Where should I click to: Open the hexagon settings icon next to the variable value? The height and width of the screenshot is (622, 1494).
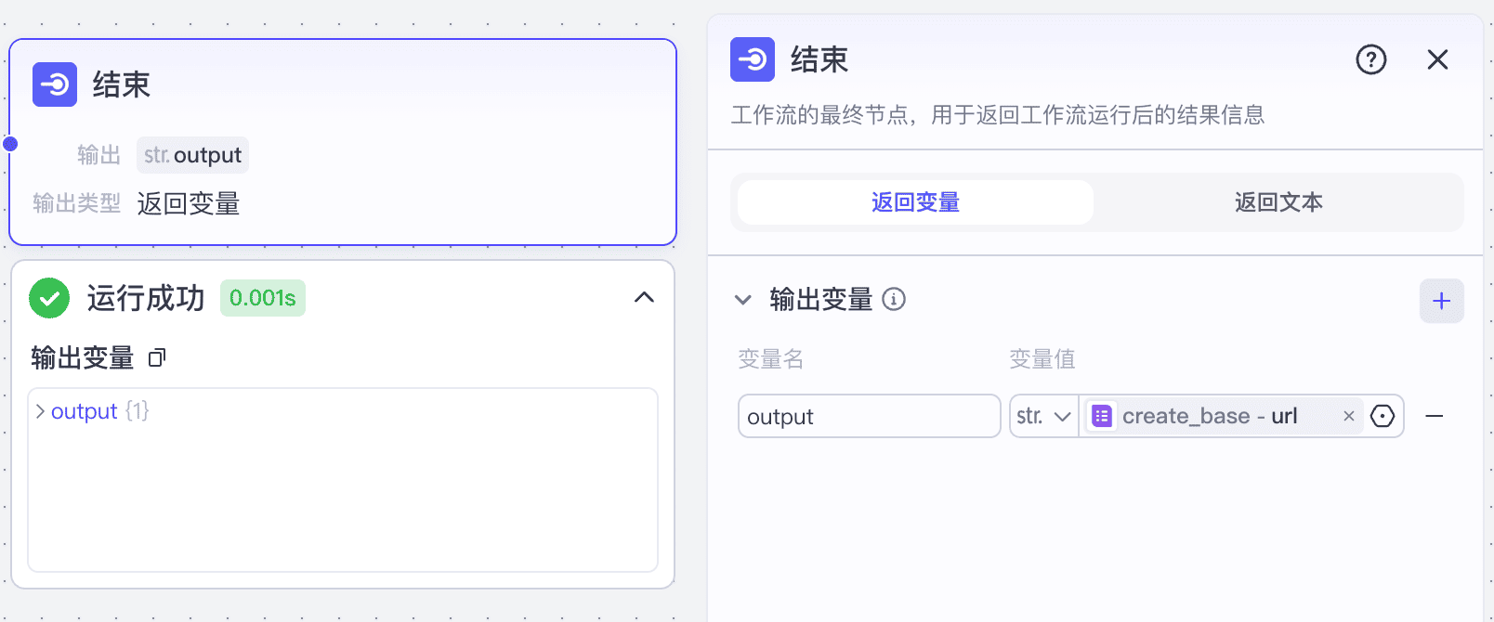(1383, 416)
